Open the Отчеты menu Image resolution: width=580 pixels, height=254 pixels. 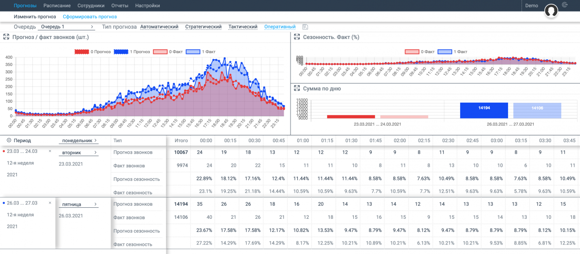coord(119,6)
